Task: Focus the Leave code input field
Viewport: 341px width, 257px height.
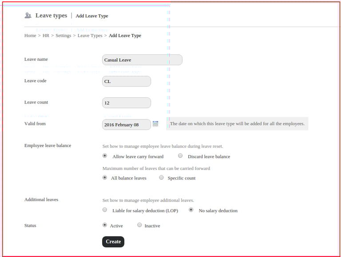Action: 127,81
